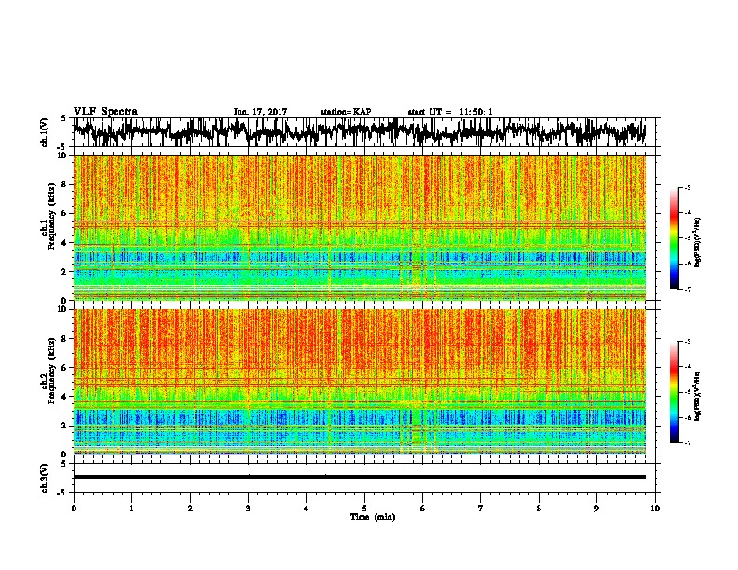
Task: Click the time axis tick label "2"
Action: [x=190, y=509]
